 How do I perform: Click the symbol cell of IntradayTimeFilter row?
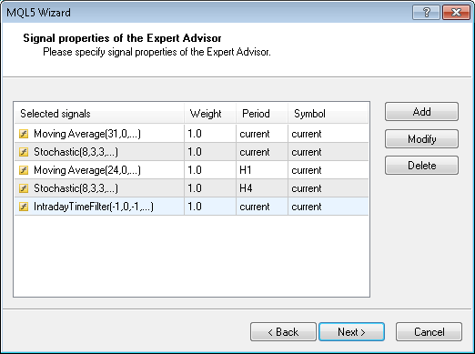point(328,207)
